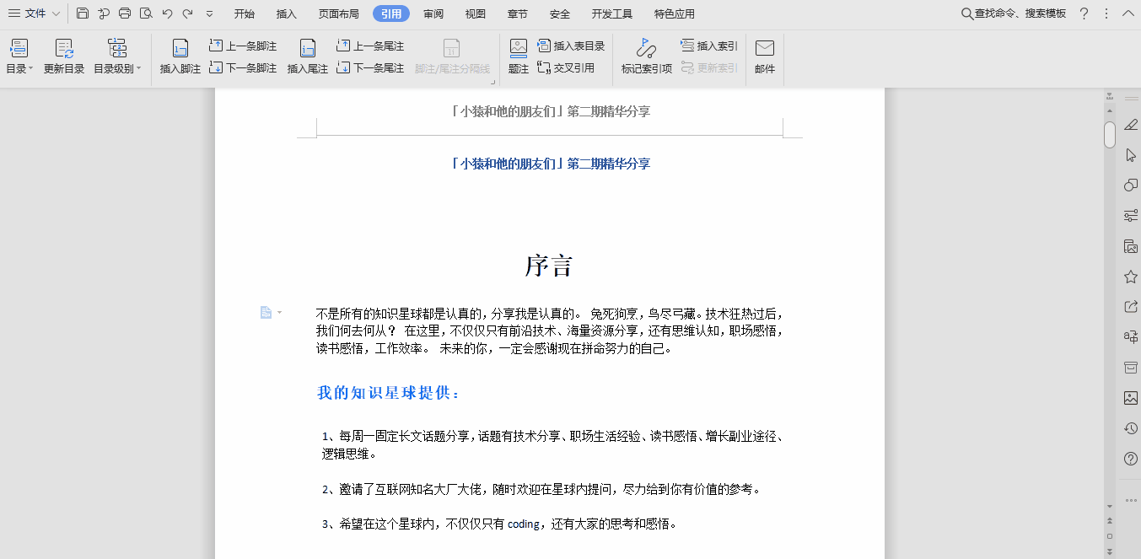Viewport: 1141px width, 559px height.
Task: Open footnote/endnote dialog launcher corner arrow
Action: [492, 82]
